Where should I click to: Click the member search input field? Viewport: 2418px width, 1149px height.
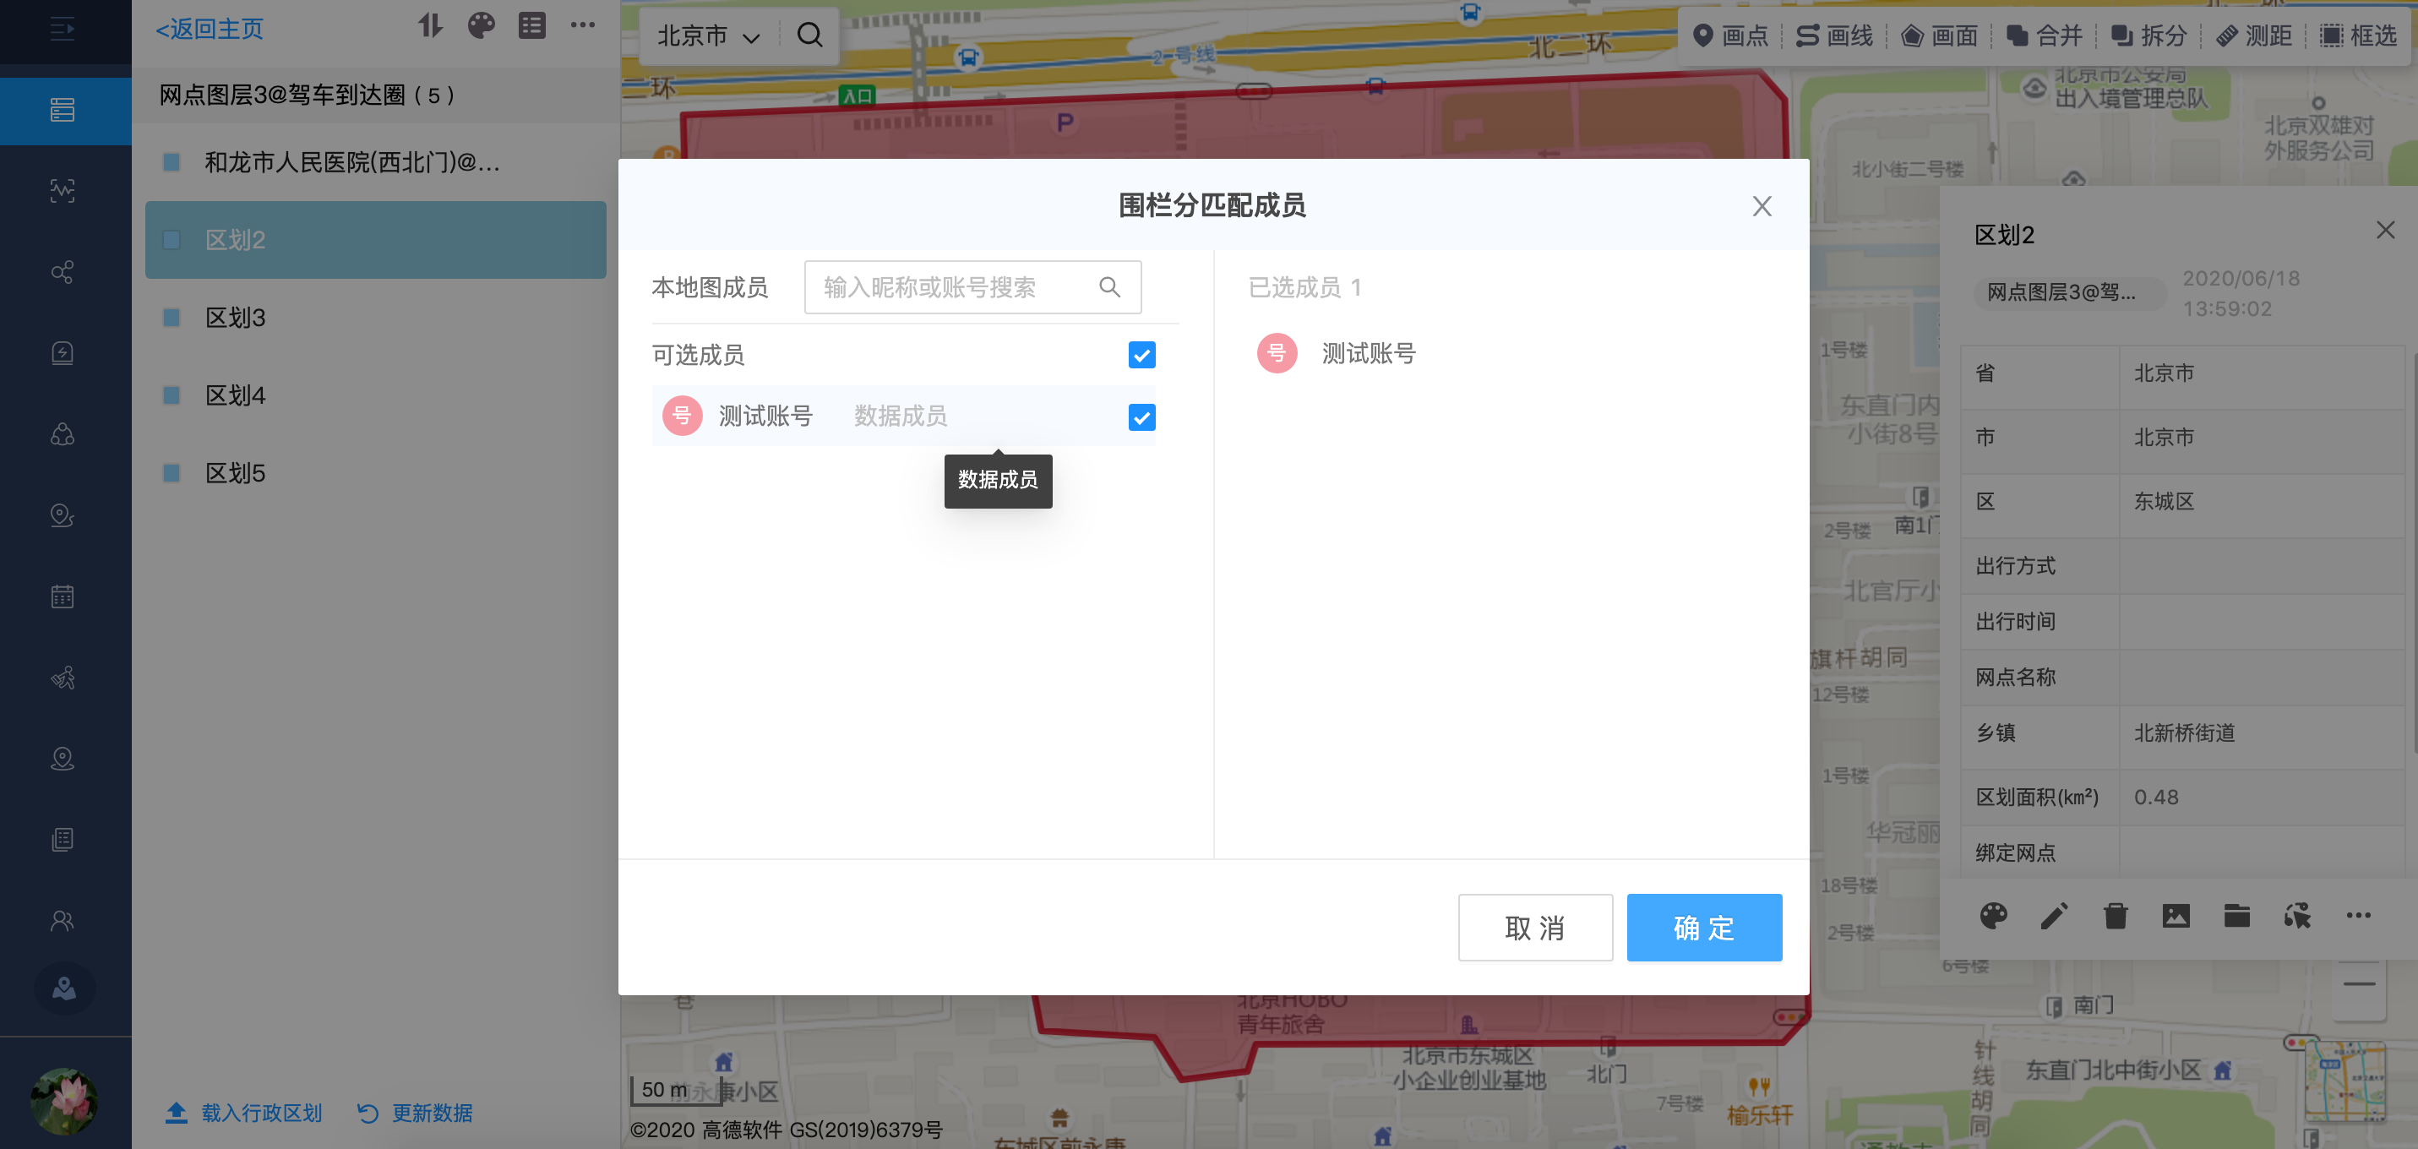coord(972,287)
